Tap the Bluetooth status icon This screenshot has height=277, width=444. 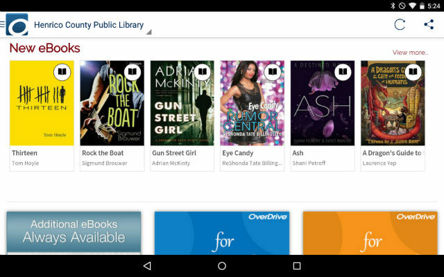393,6
